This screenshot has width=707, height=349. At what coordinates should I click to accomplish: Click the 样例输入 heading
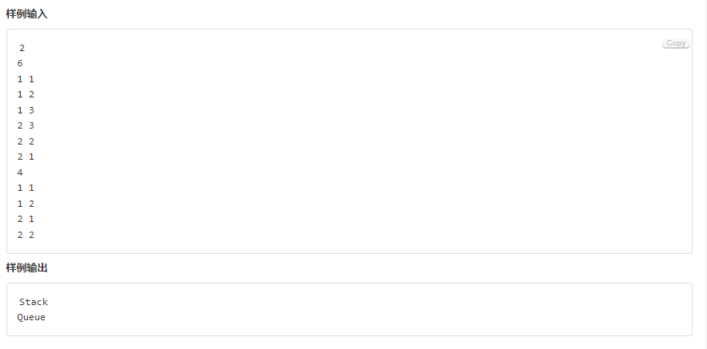pos(26,14)
